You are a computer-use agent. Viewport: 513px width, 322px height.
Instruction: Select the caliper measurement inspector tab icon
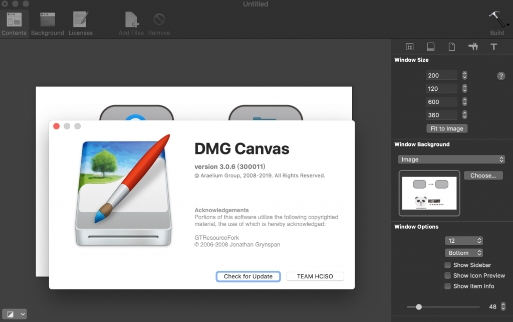(x=473, y=47)
